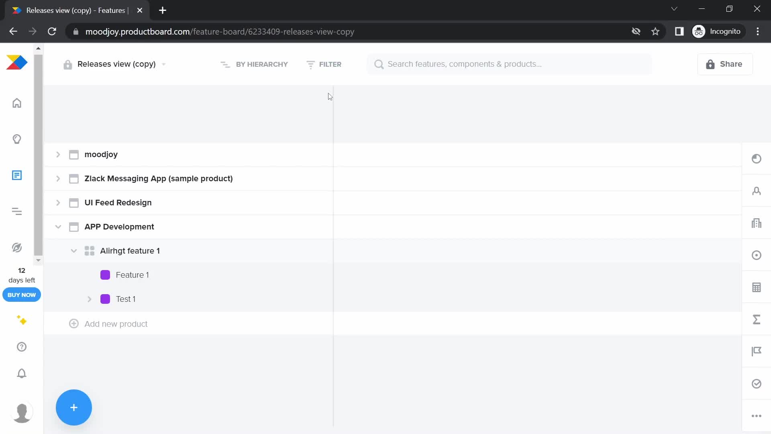Select the Alirhgt feature 1 component
This screenshot has width=771, height=434.
click(x=130, y=251)
